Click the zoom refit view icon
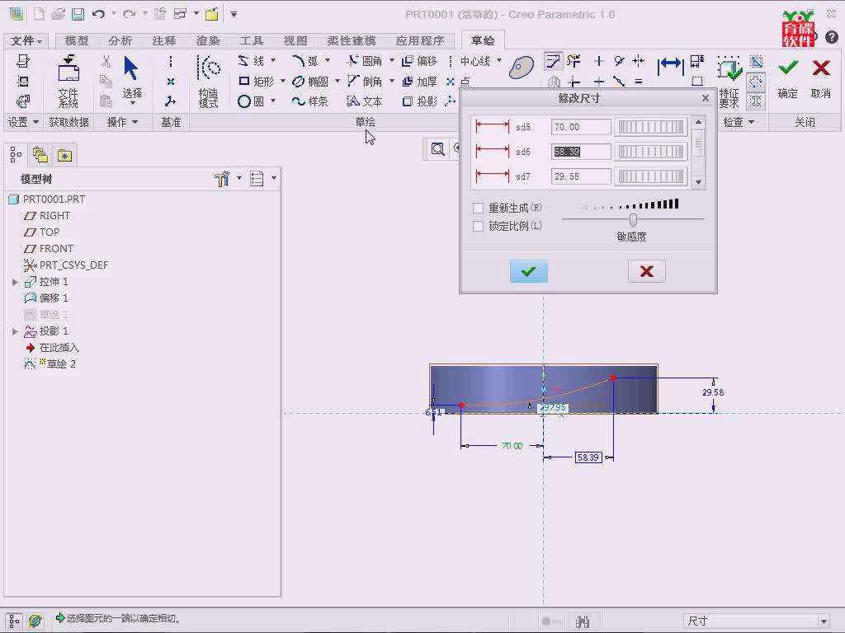 [437, 149]
